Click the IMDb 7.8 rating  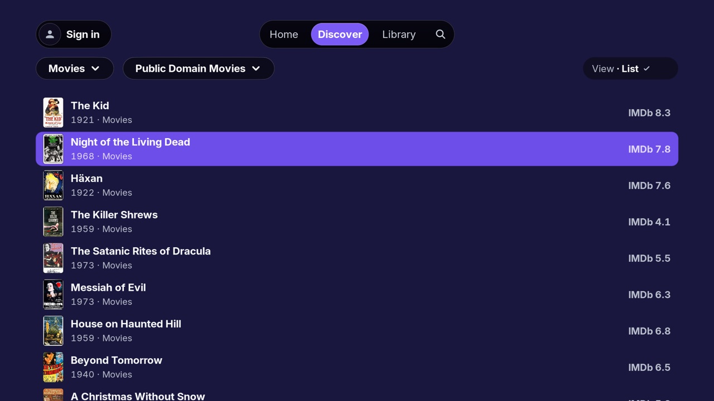(649, 149)
